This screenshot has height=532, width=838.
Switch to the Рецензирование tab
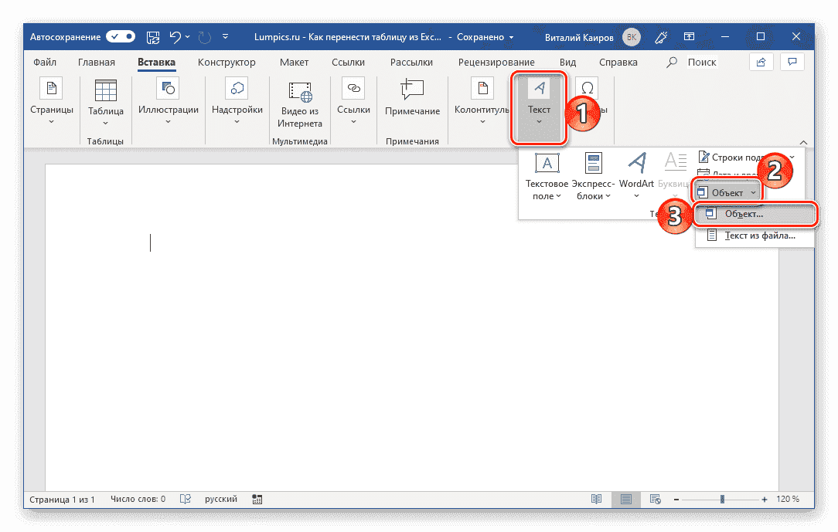498,62
